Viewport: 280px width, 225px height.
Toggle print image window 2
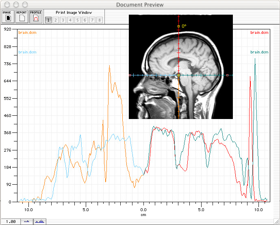tap(56, 20)
